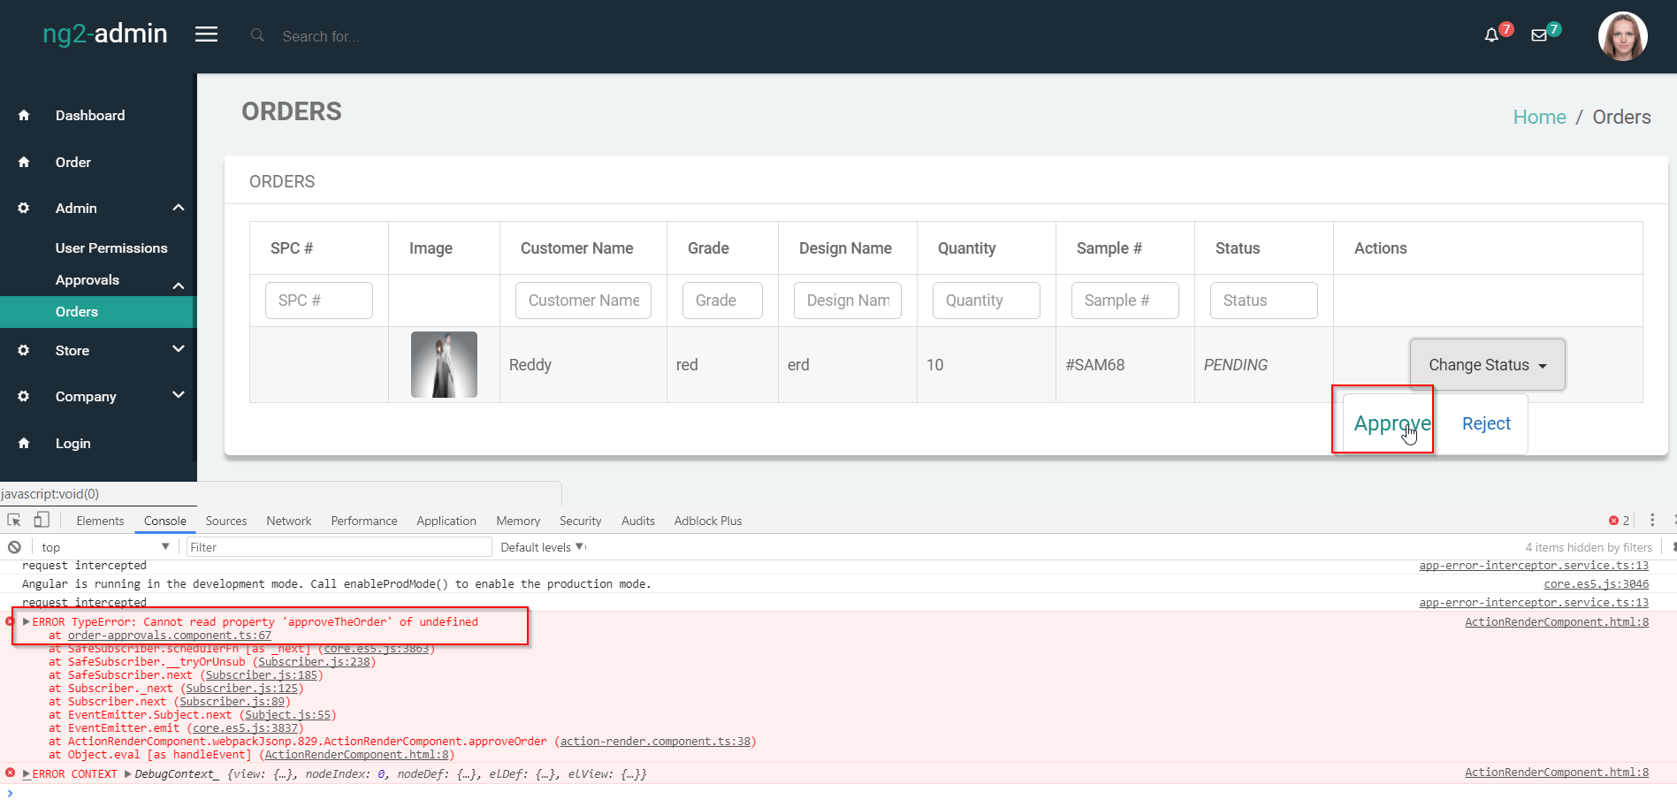
Task: Open the Change Status dropdown
Action: (1486, 364)
